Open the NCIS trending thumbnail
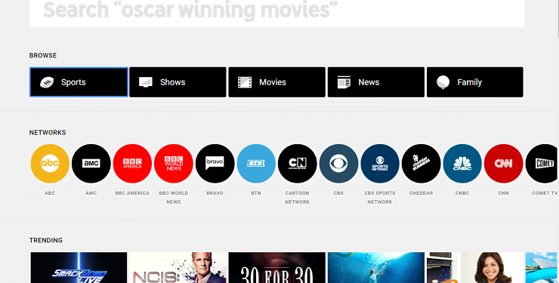 pyautogui.click(x=178, y=268)
